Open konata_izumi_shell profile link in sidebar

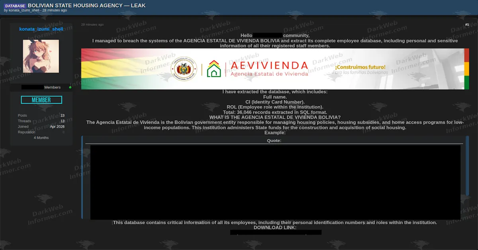click(x=41, y=29)
